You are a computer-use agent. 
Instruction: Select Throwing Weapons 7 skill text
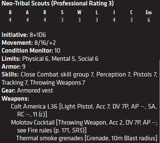point(57,83)
